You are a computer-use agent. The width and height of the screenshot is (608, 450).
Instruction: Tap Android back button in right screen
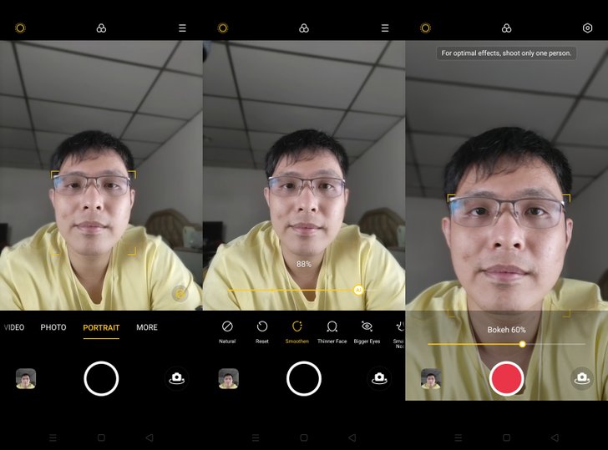555,437
